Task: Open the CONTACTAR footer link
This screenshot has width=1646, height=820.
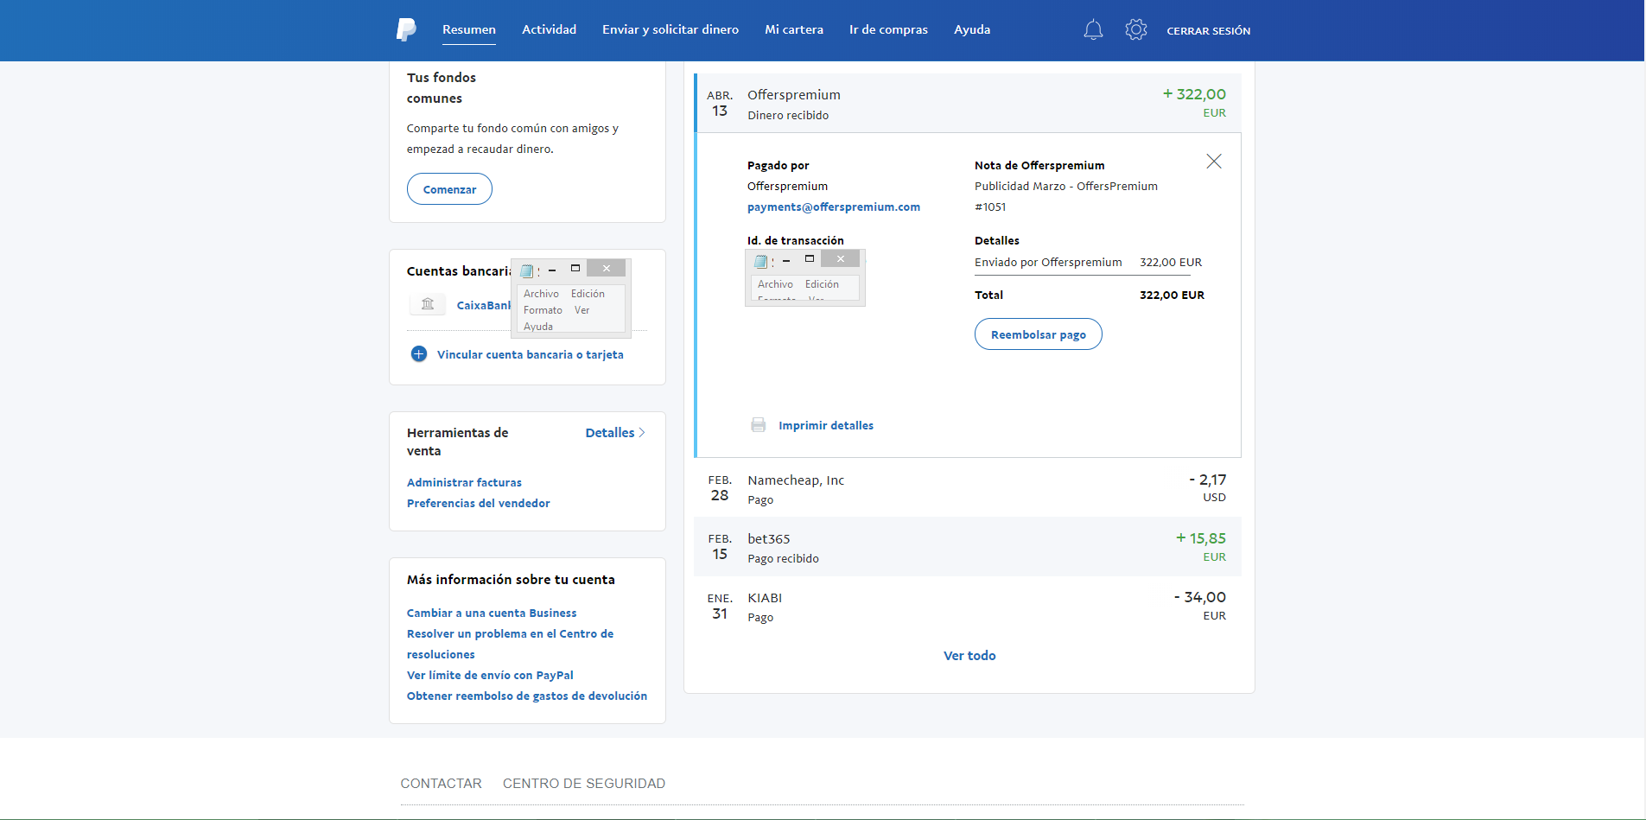Action: click(x=441, y=784)
